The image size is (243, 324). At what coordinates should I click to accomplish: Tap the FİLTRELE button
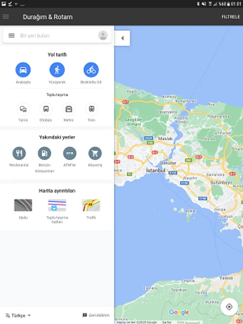231,17
